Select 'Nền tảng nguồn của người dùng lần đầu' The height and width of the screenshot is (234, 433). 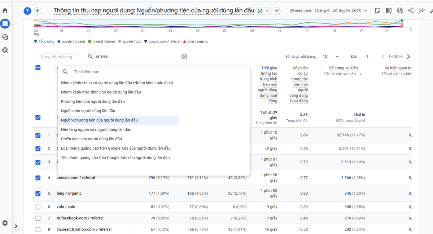click(96, 129)
